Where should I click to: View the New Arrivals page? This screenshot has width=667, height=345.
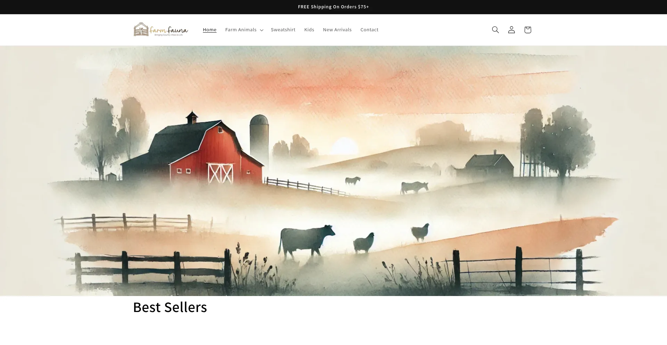tap(337, 30)
